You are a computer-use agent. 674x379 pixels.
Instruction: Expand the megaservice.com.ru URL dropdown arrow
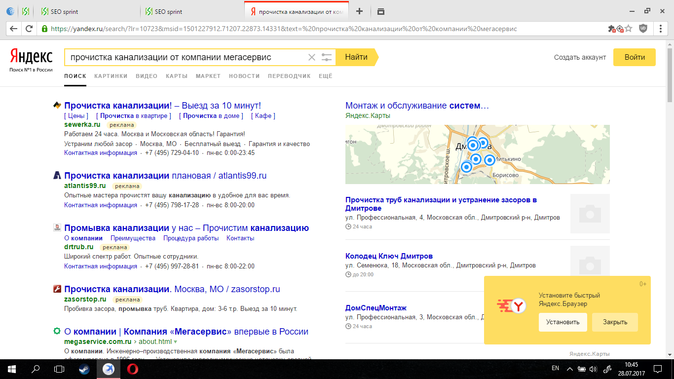175,342
